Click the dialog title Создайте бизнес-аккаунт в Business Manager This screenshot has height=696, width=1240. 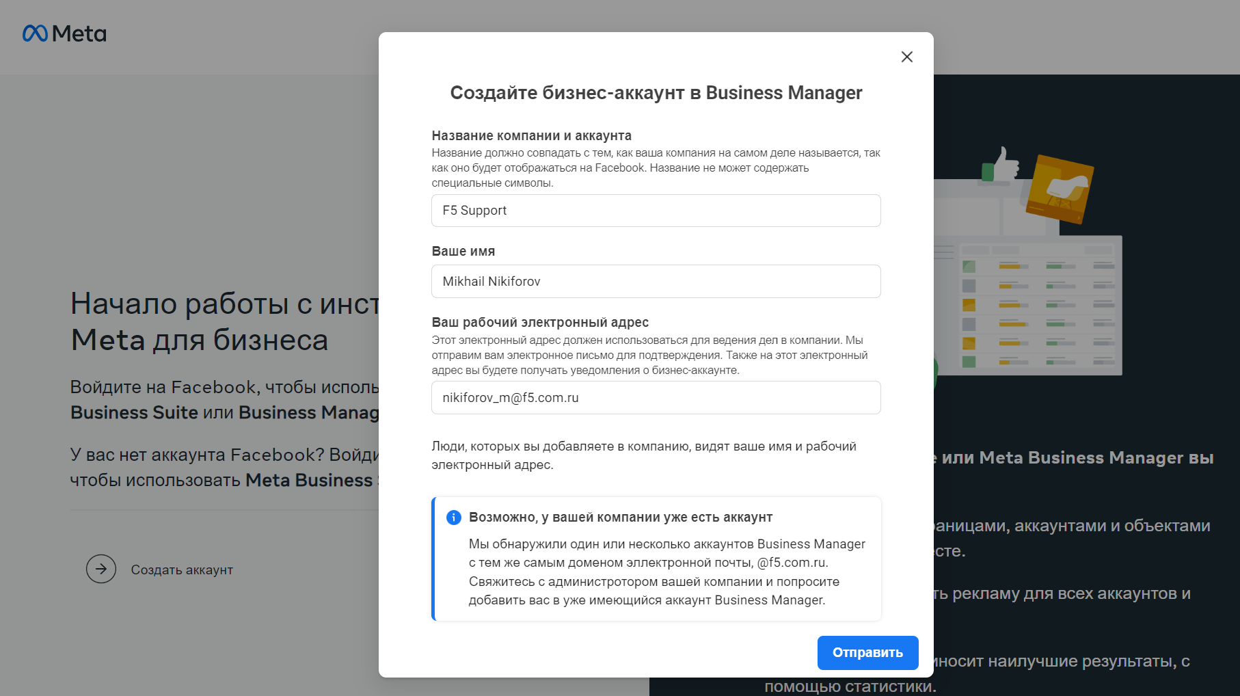656,93
